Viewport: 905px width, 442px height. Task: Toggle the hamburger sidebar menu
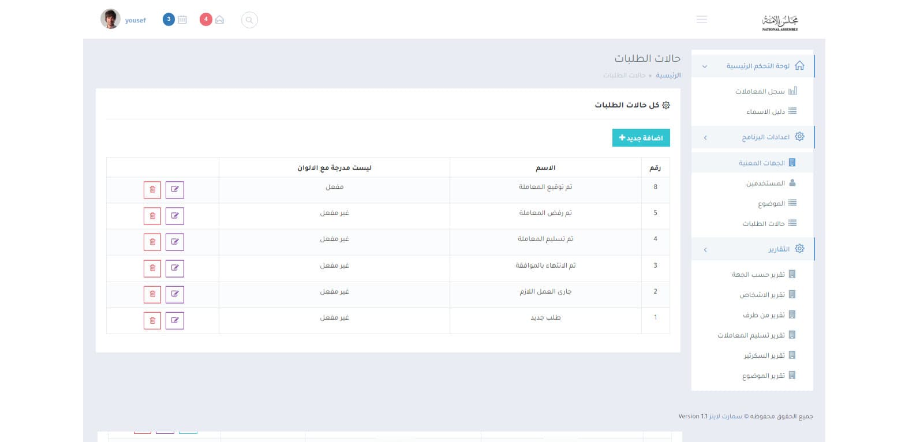click(x=702, y=20)
